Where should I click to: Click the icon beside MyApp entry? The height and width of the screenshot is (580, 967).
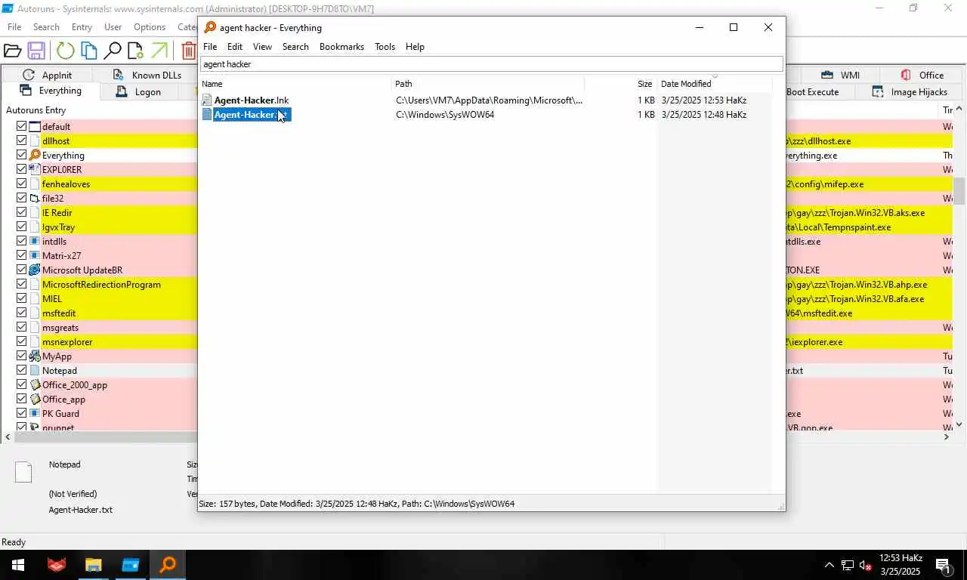pyautogui.click(x=35, y=356)
